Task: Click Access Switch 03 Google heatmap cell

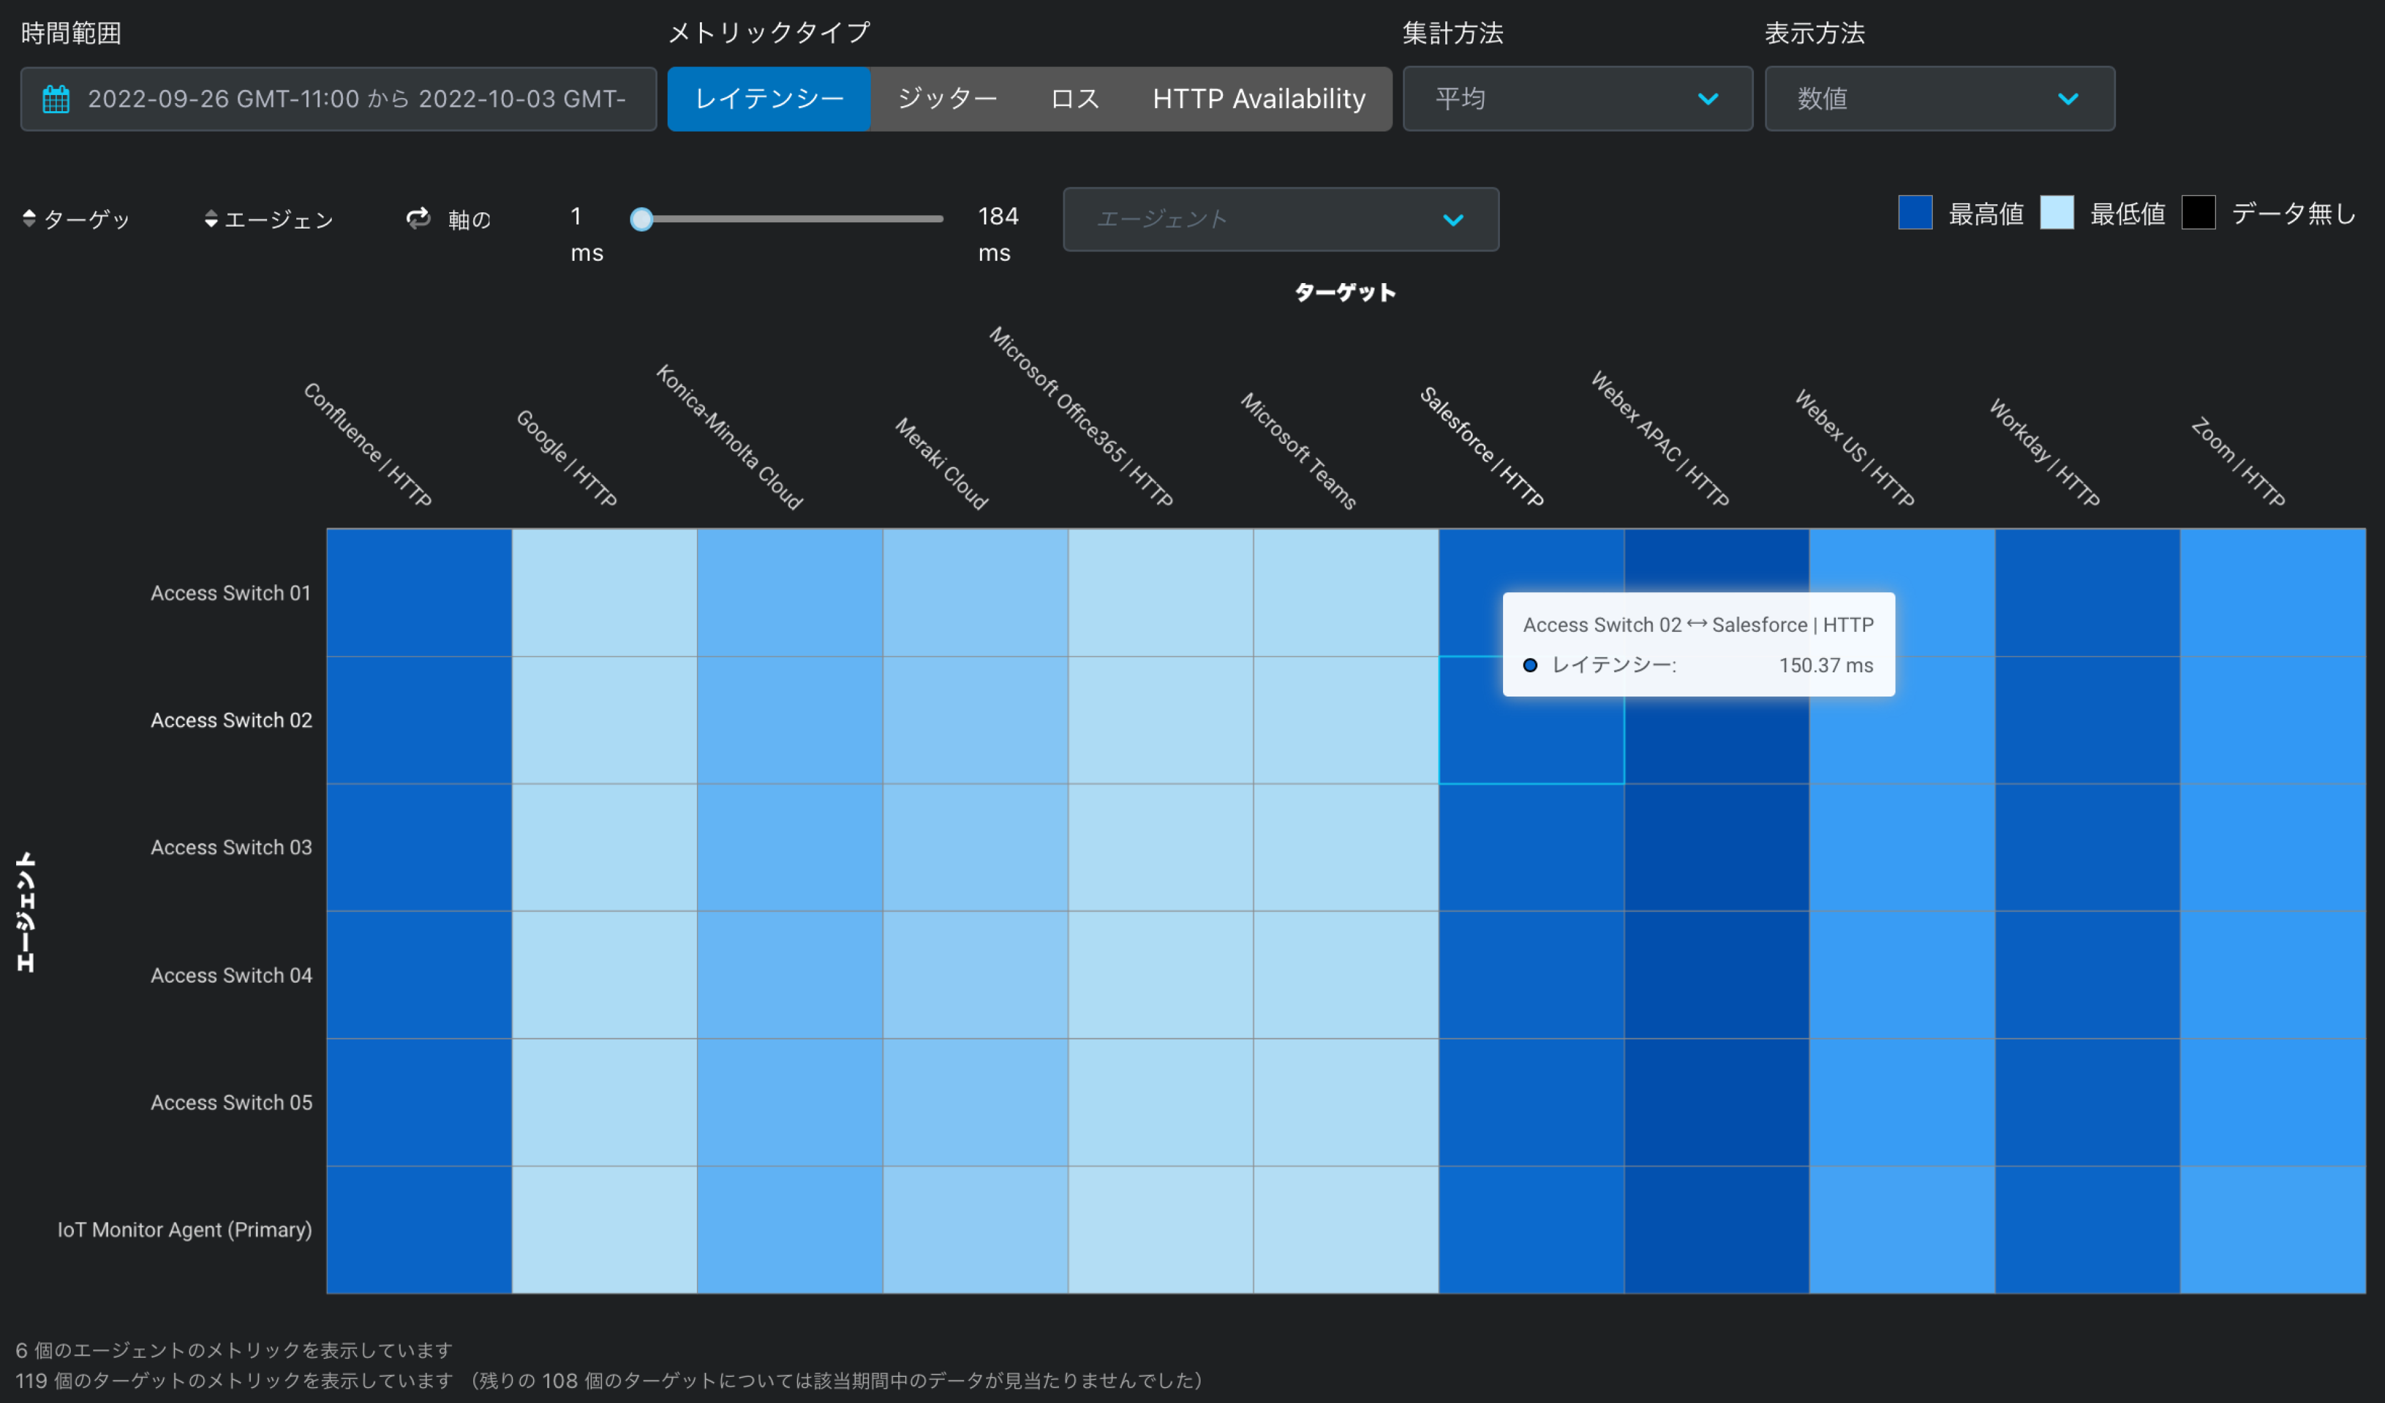Action: pos(605,847)
